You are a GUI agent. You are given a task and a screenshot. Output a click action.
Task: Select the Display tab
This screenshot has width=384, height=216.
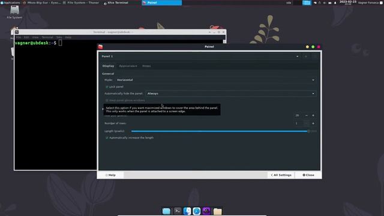(x=108, y=66)
